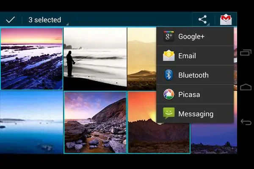Tap the 'Google+' text label
Image resolution: width=254 pixels, height=169 pixels.
191,36
